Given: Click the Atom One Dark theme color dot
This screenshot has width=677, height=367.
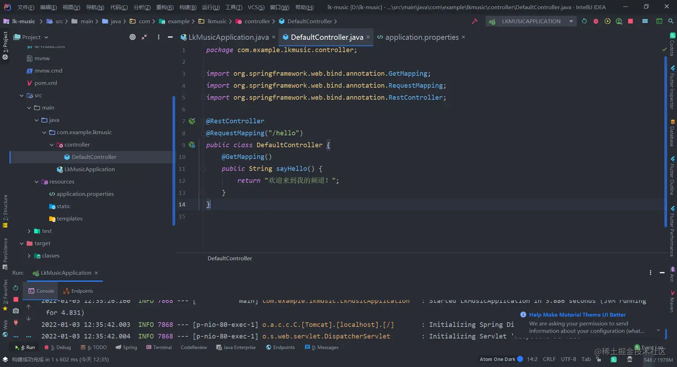Looking at the screenshot, I should (x=520, y=359).
